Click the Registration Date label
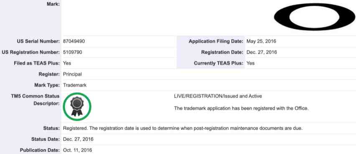Screen dimensions: 356x154 coord(222,52)
